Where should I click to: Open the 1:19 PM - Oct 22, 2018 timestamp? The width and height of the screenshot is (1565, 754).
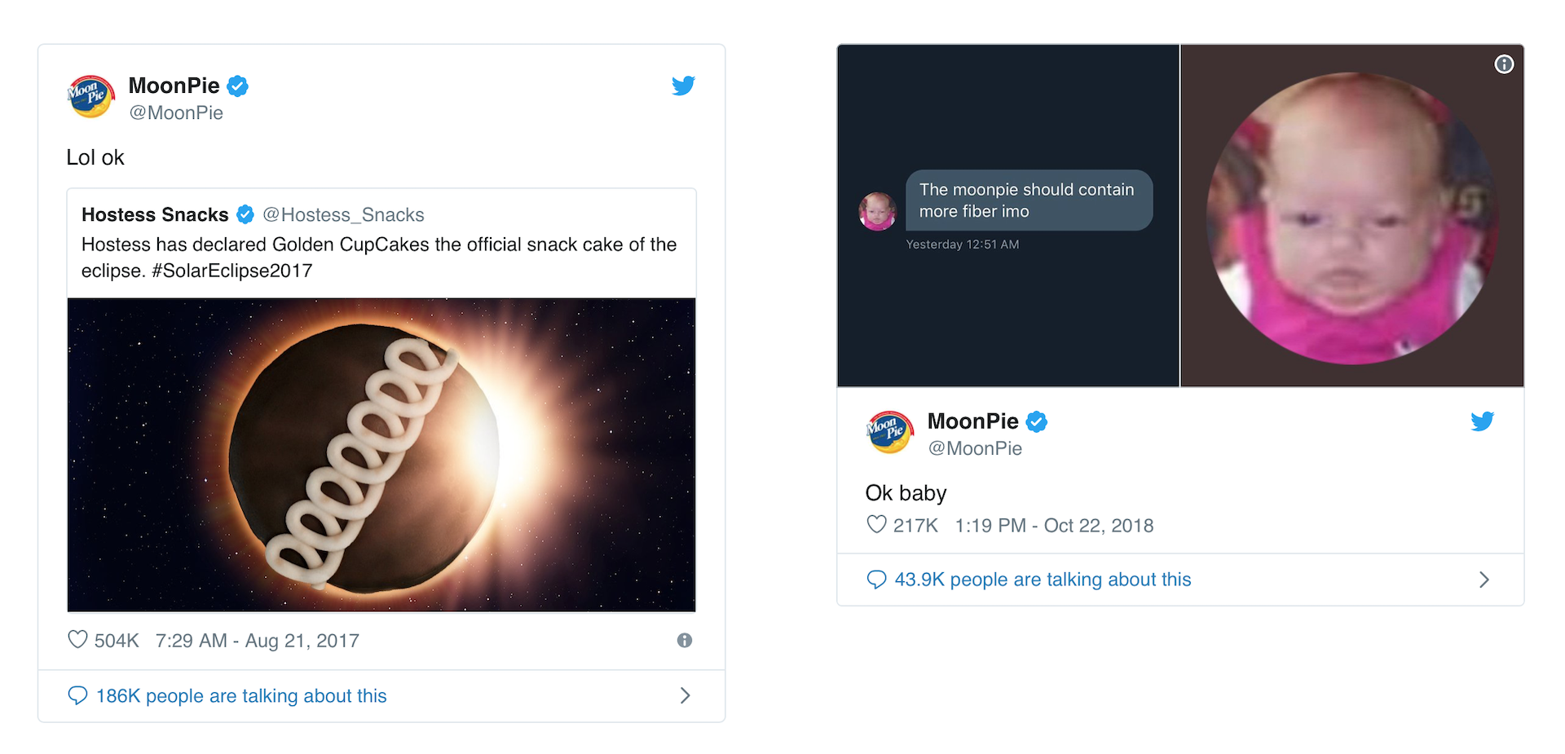(x=1054, y=526)
